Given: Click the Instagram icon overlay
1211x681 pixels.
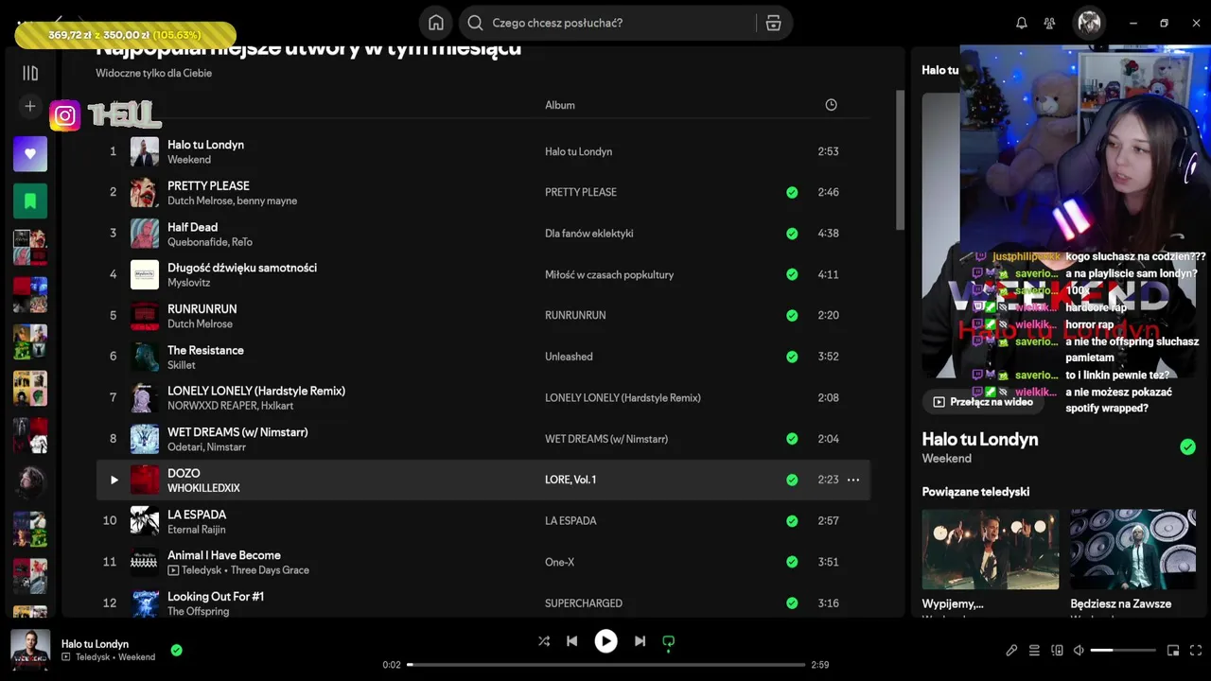Looking at the screenshot, I should [64, 115].
